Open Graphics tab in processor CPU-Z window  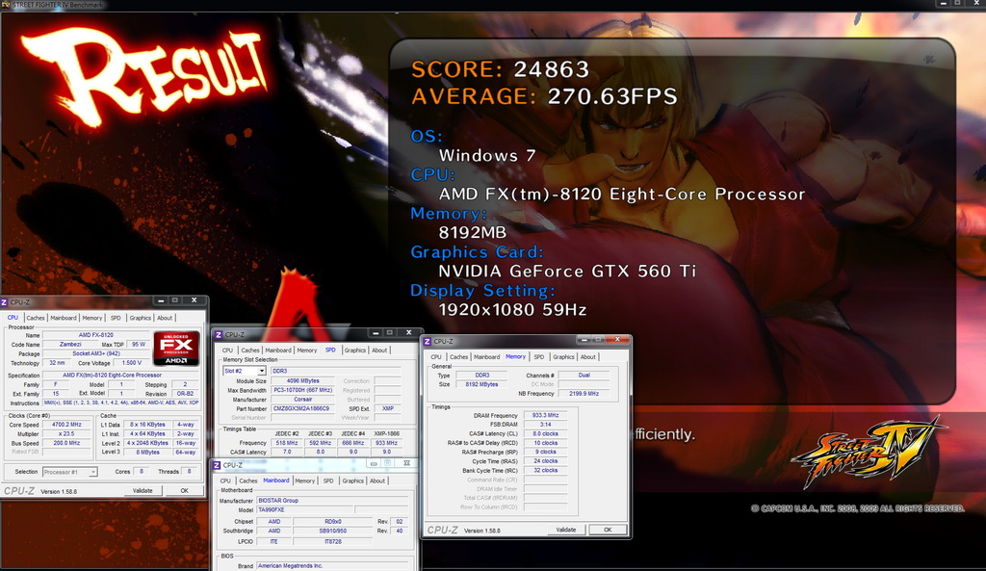point(140,318)
